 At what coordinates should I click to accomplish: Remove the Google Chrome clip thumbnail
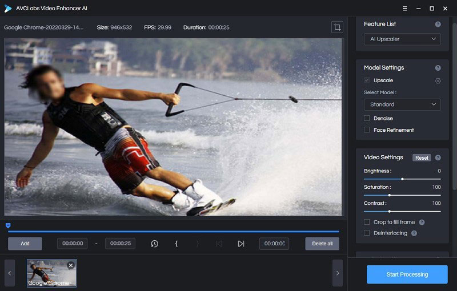coord(70,265)
